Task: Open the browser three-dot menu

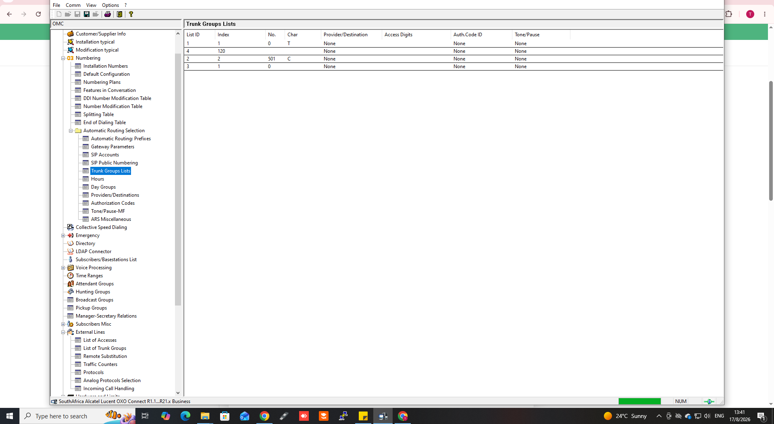Action: 765,14
